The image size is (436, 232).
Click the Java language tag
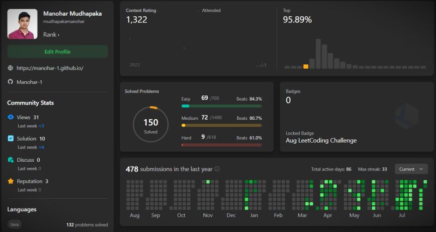pos(15,224)
